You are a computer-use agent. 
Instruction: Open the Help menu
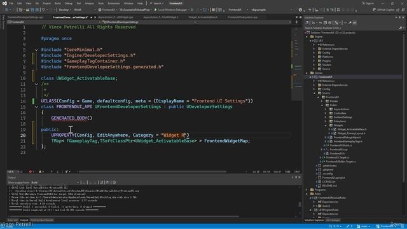[x=140, y=3]
